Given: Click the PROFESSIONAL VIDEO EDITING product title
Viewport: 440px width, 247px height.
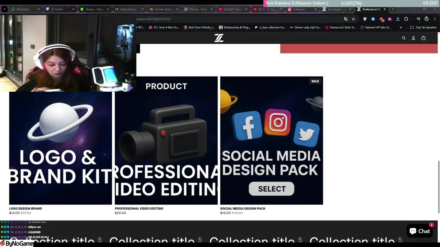Looking at the screenshot, I should [139, 208].
